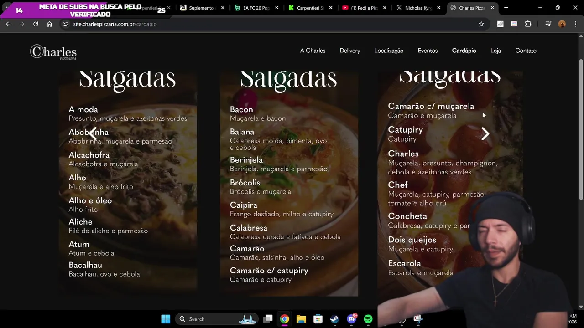Click the Camarão c/ catupiry name
Viewport: 584px width, 328px height.
(269, 271)
